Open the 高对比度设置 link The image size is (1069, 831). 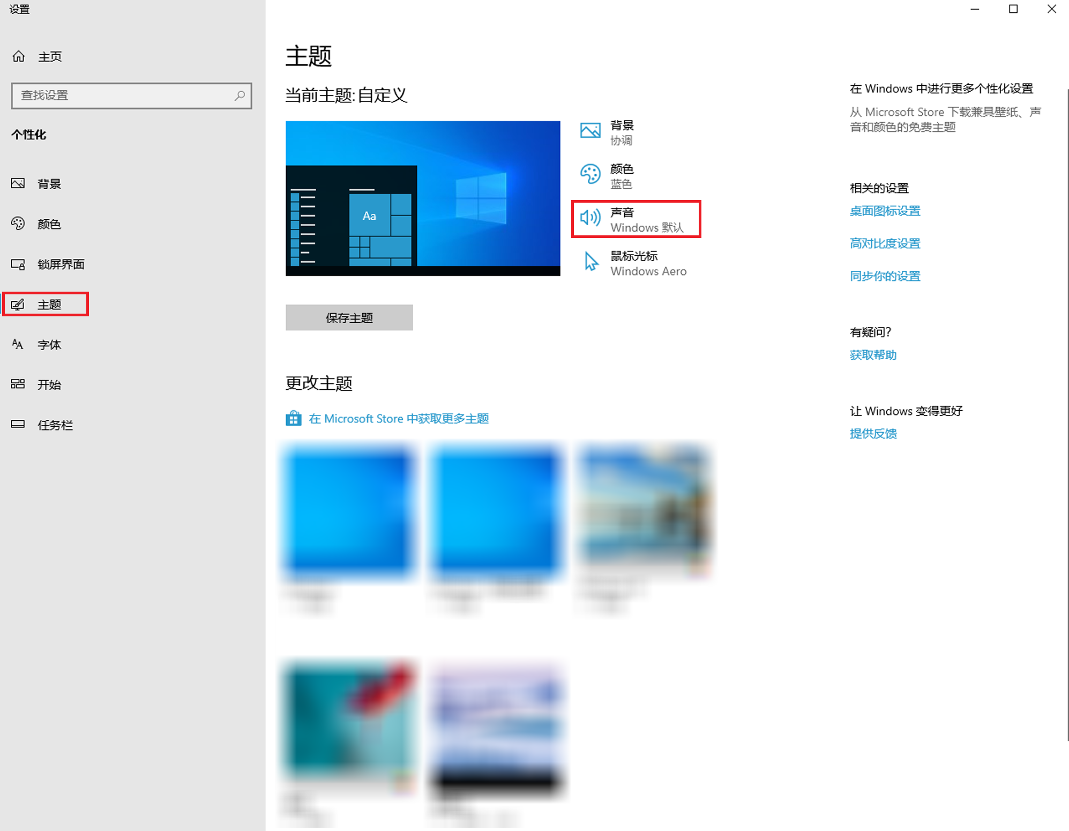coord(885,243)
